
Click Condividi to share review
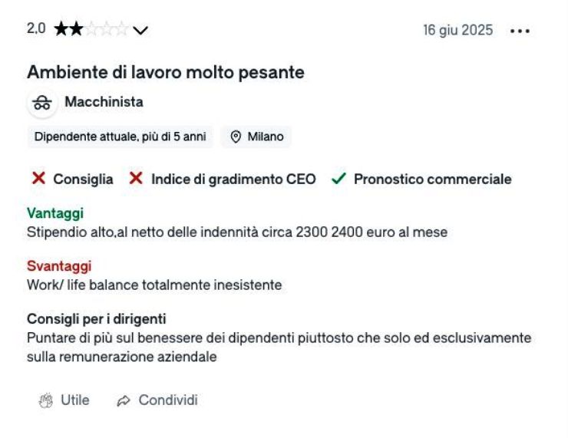pos(157,400)
